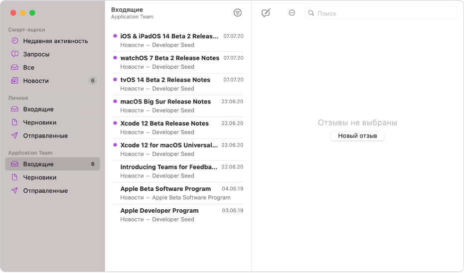Image resolution: width=464 pixels, height=273 pixels.
Task: Click the Смарт-ящики section header
Action: pos(26,29)
